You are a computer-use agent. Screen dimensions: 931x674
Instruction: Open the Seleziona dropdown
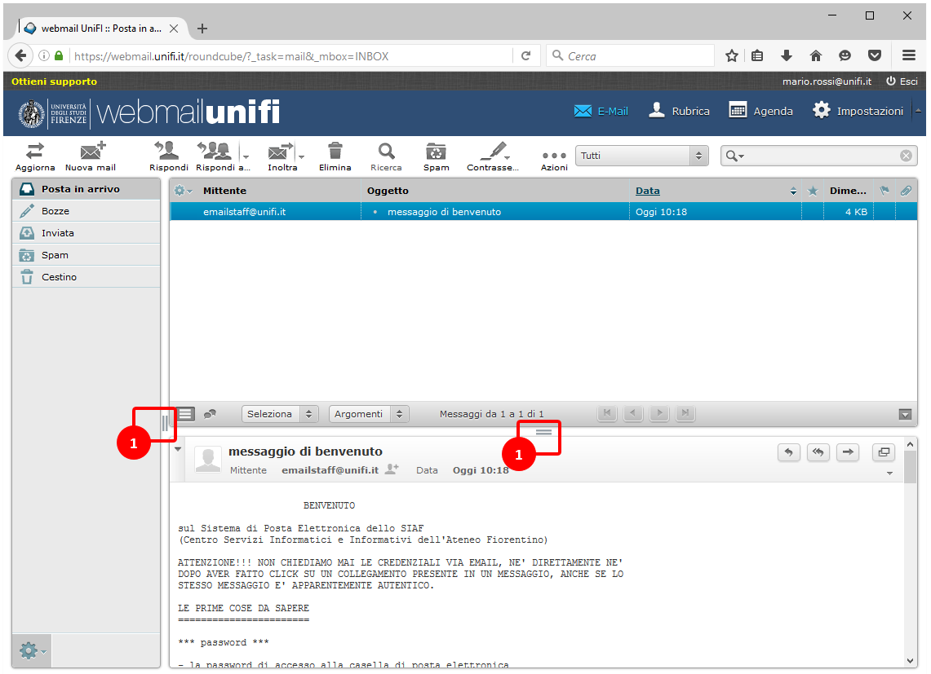point(280,413)
